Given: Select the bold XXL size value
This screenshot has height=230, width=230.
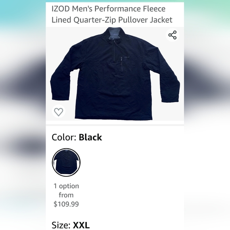Looking at the screenshot, I should (81, 225).
